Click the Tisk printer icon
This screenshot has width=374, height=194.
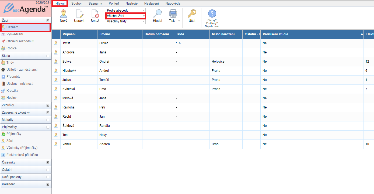(173, 14)
